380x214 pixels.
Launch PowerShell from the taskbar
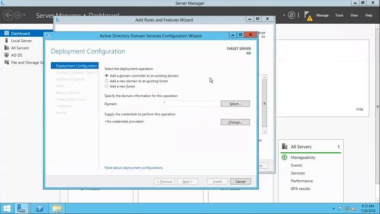pos(40,209)
